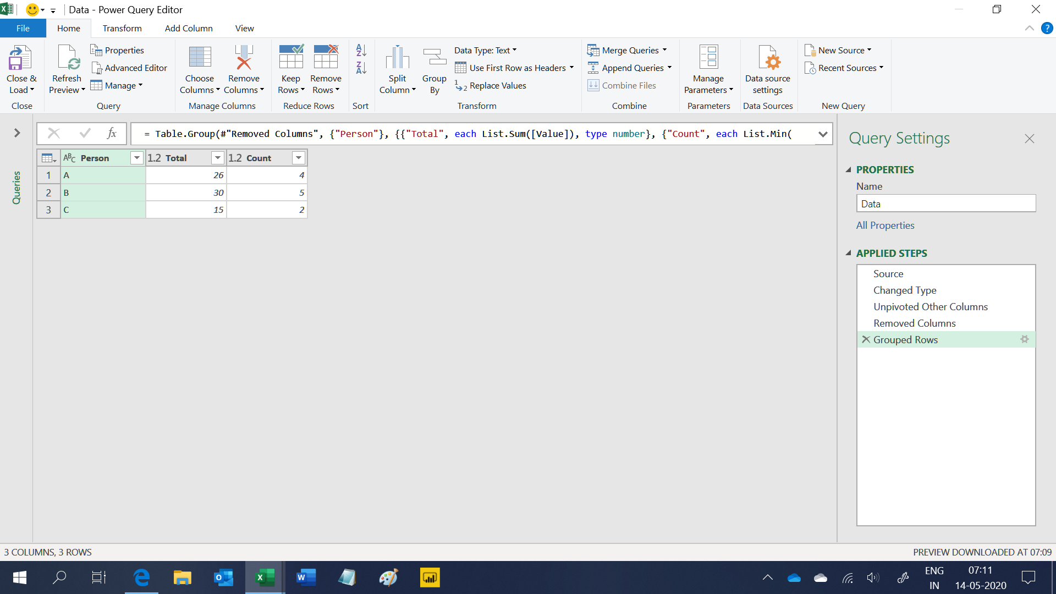Open Data source settings
Image resolution: width=1056 pixels, height=594 pixels.
tap(768, 69)
